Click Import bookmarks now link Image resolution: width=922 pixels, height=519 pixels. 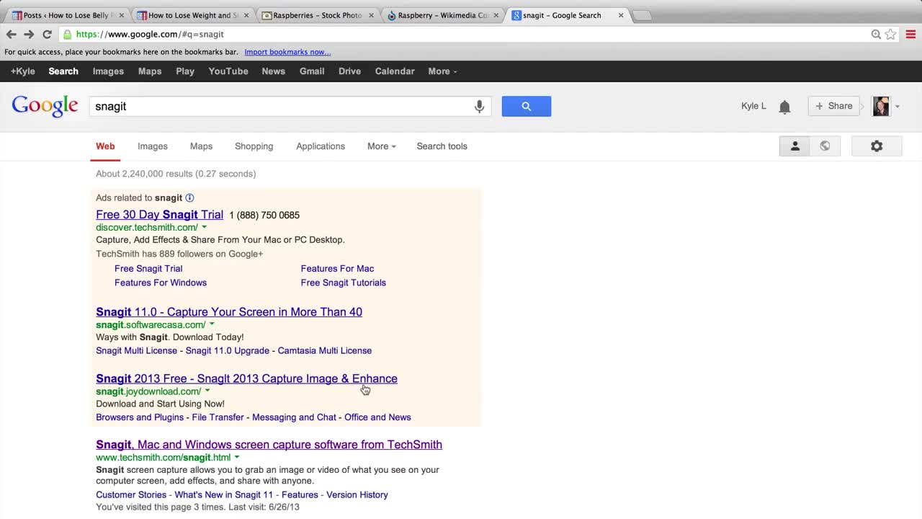coord(287,52)
